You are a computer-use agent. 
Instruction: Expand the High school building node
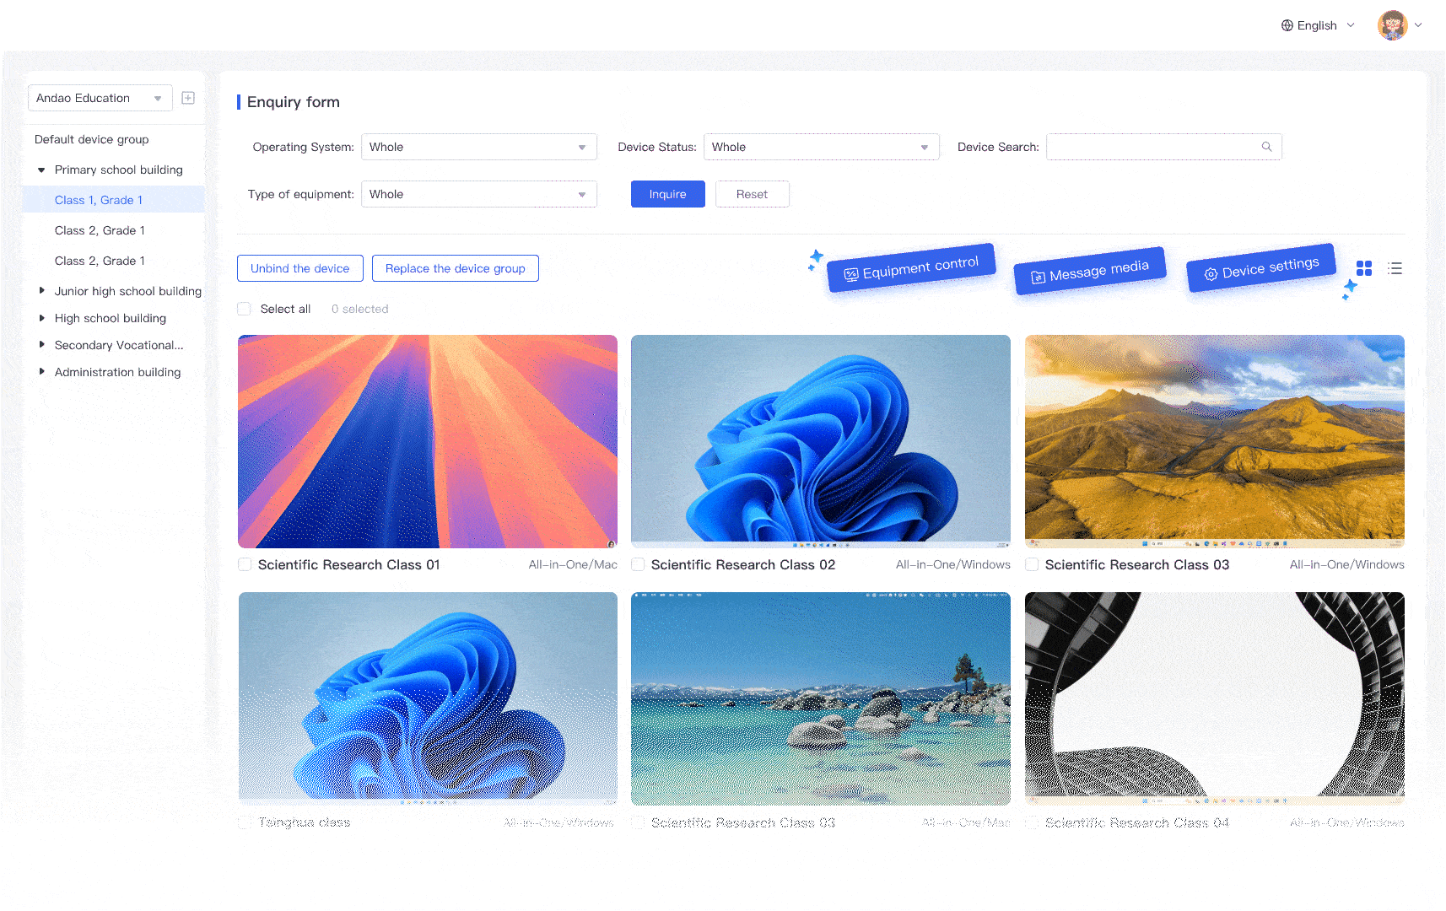41,318
